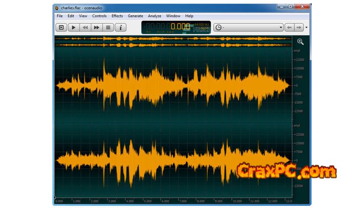Expand the small arrow beside navigation buttons
This screenshot has width=363, height=210.
click(307, 27)
